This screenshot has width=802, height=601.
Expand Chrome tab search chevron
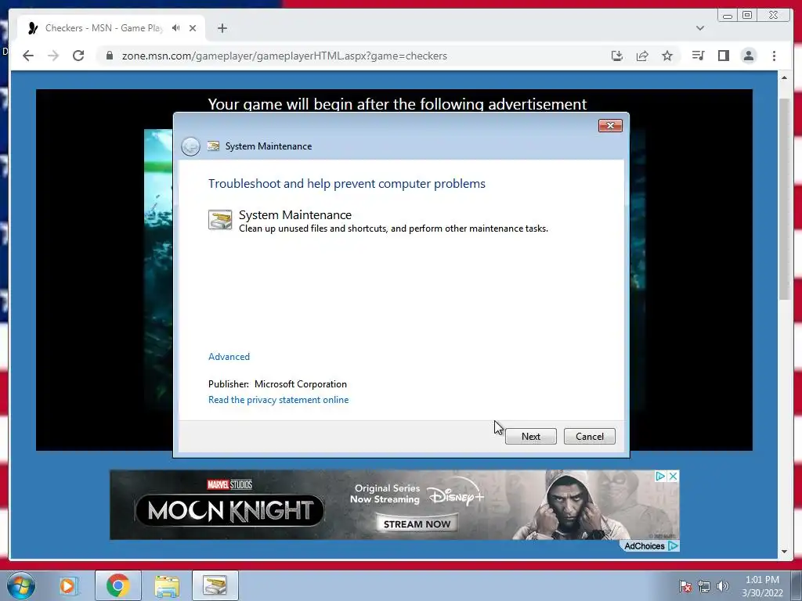click(x=699, y=28)
